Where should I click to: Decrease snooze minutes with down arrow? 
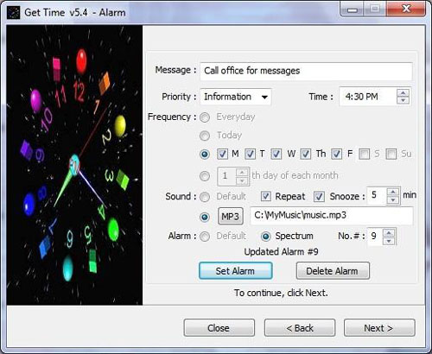tap(393, 200)
